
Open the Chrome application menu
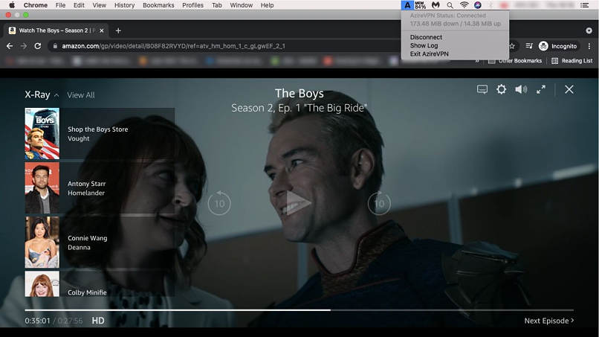tap(36, 5)
